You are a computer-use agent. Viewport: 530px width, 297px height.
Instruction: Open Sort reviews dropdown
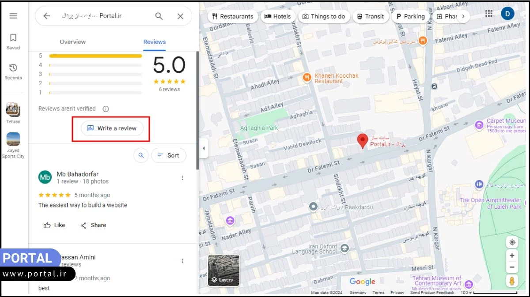168,155
